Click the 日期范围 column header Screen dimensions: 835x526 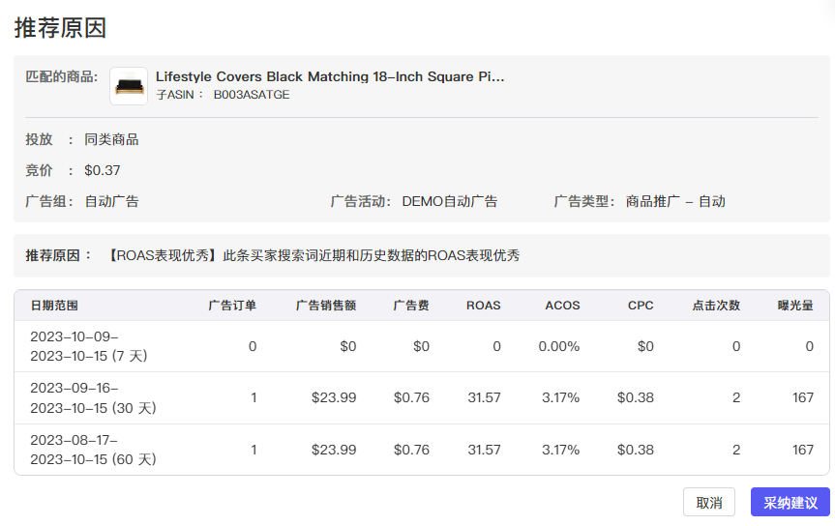tap(54, 306)
